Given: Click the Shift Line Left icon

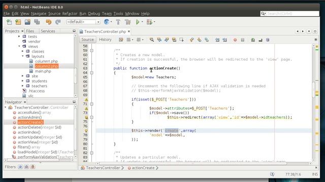Looking at the screenshot, I should click(x=217, y=39).
